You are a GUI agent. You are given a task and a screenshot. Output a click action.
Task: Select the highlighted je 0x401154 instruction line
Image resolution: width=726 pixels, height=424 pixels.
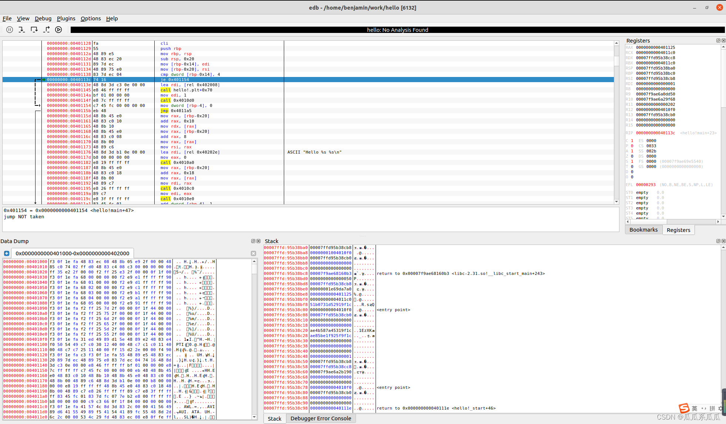[308, 80]
